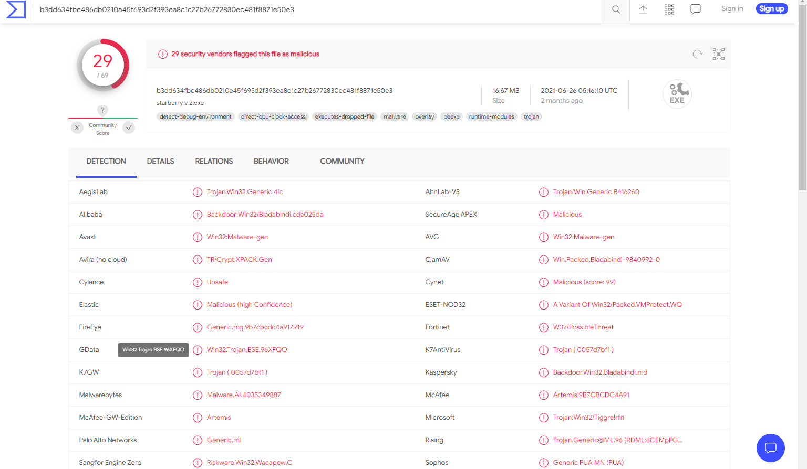807x469 pixels.
Task: Click the alert icon beside Kaspersky detection
Action: 544,372
